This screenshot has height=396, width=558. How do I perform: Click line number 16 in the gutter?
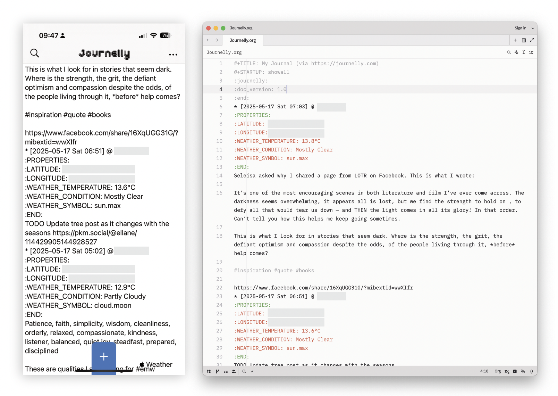tap(219, 193)
